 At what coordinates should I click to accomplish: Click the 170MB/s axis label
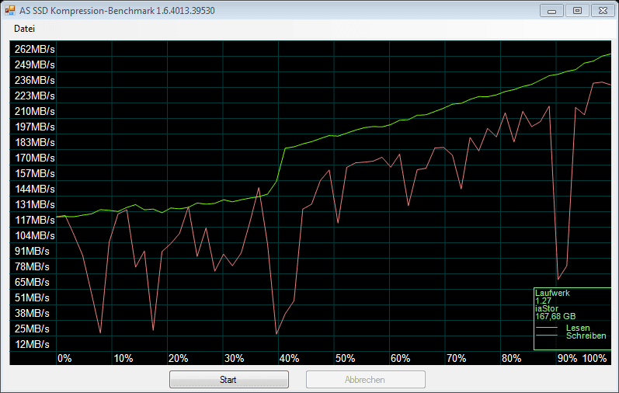(x=35, y=158)
